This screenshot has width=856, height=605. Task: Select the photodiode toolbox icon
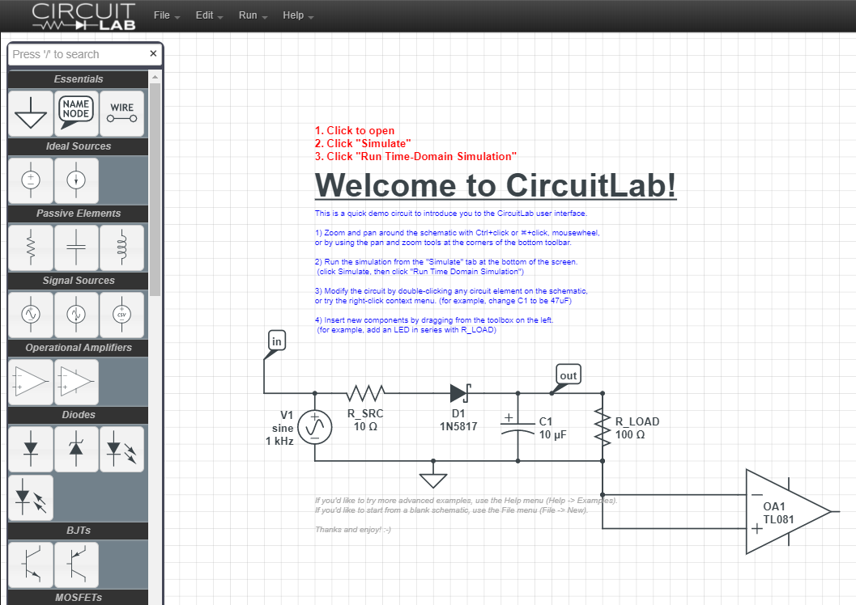click(x=31, y=497)
